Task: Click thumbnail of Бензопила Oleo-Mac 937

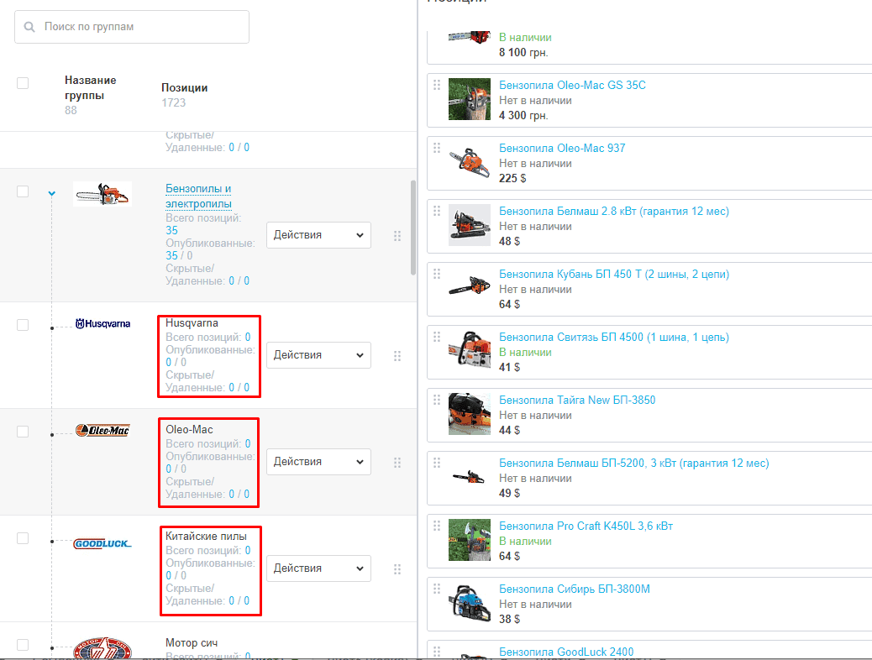Action: point(470,162)
